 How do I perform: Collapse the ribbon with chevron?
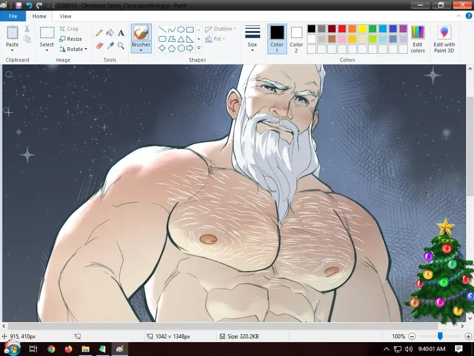coord(459,16)
